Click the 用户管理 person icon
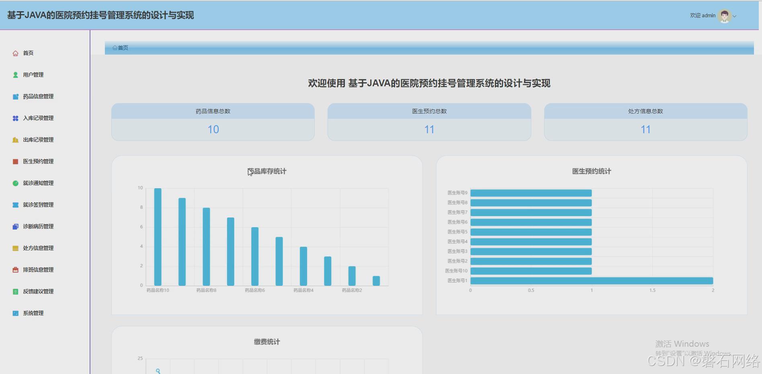 [x=15, y=75]
